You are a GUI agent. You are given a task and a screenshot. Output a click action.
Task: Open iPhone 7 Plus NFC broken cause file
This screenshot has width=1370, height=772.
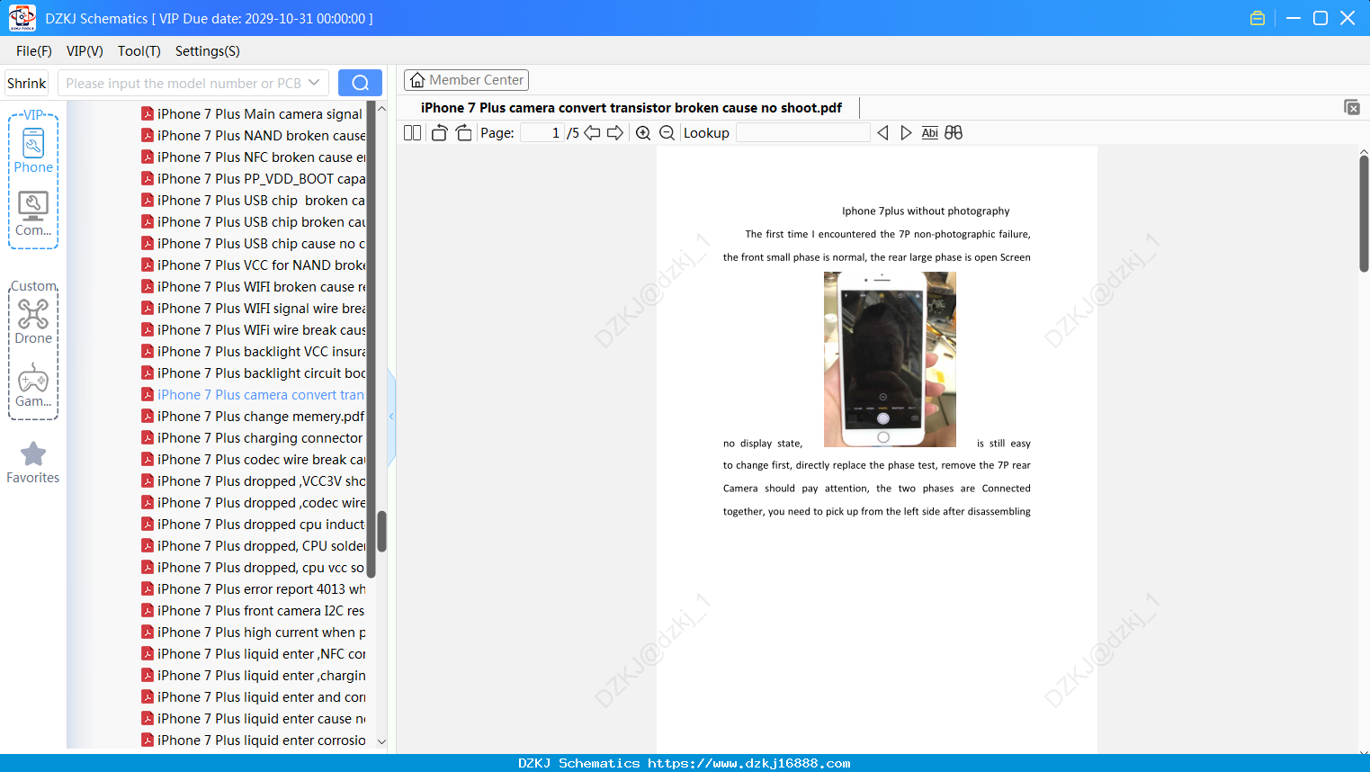pyautogui.click(x=253, y=157)
